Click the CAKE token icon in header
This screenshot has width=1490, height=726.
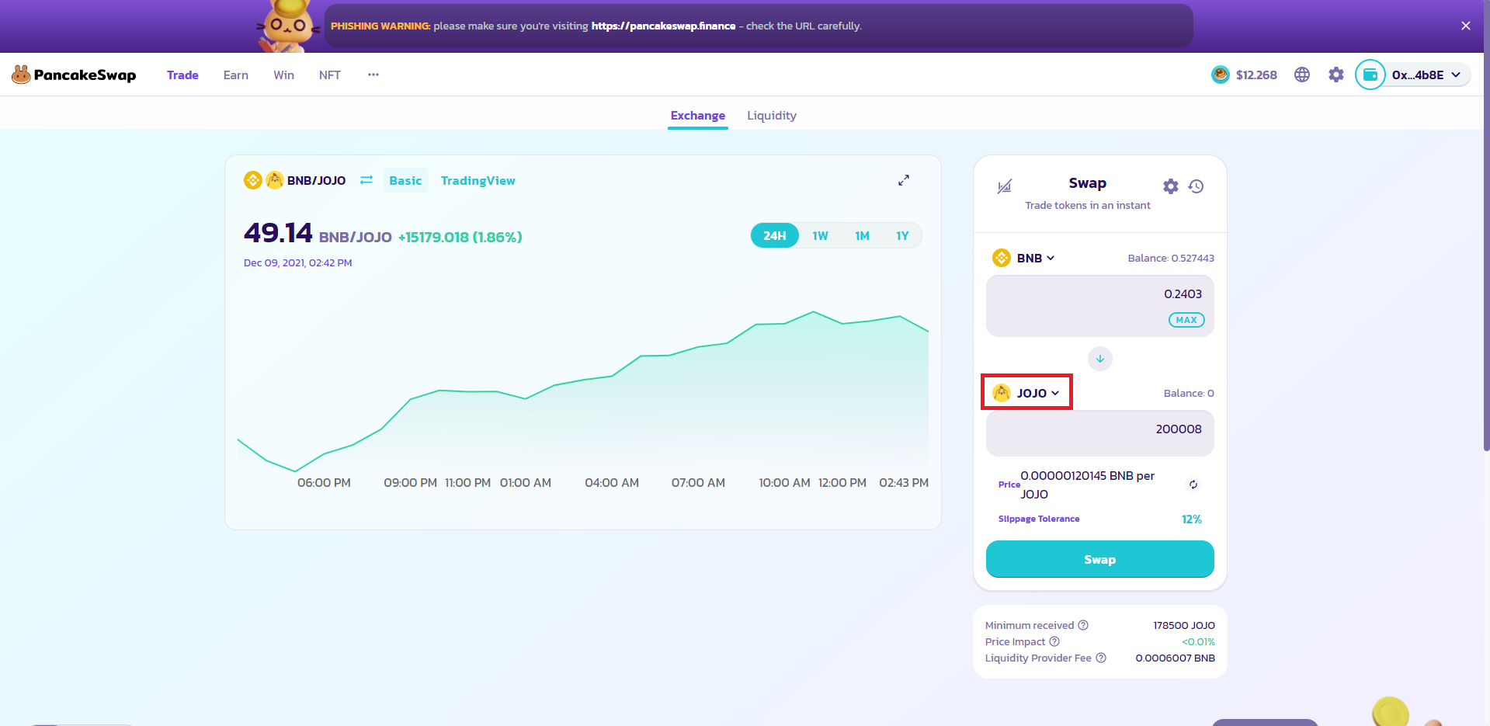coord(1221,75)
